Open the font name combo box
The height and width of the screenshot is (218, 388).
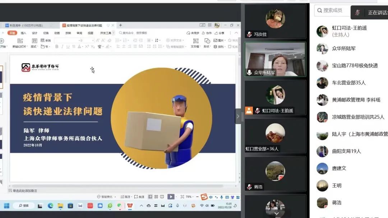(66, 40)
